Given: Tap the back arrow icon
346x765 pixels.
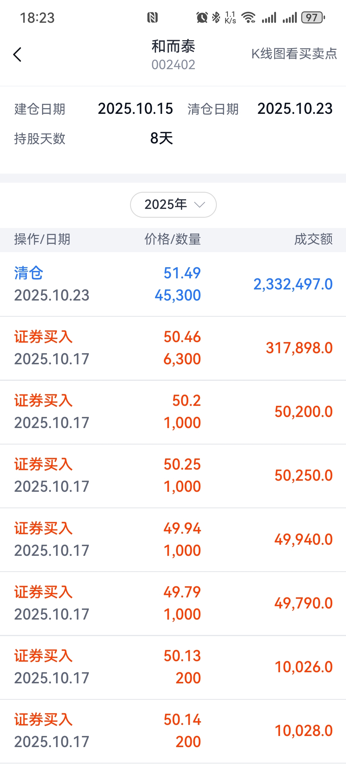Looking at the screenshot, I should [x=17, y=55].
